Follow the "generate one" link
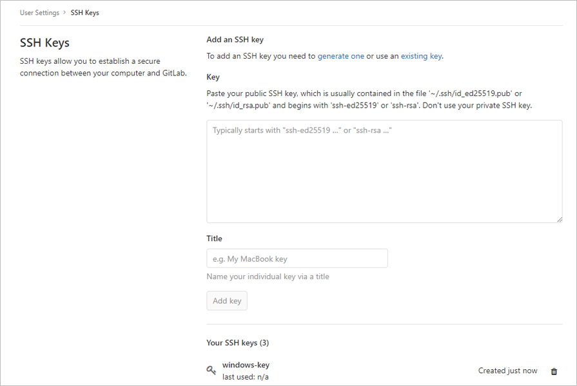The width and height of the screenshot is (577, 386). (341, 56)
